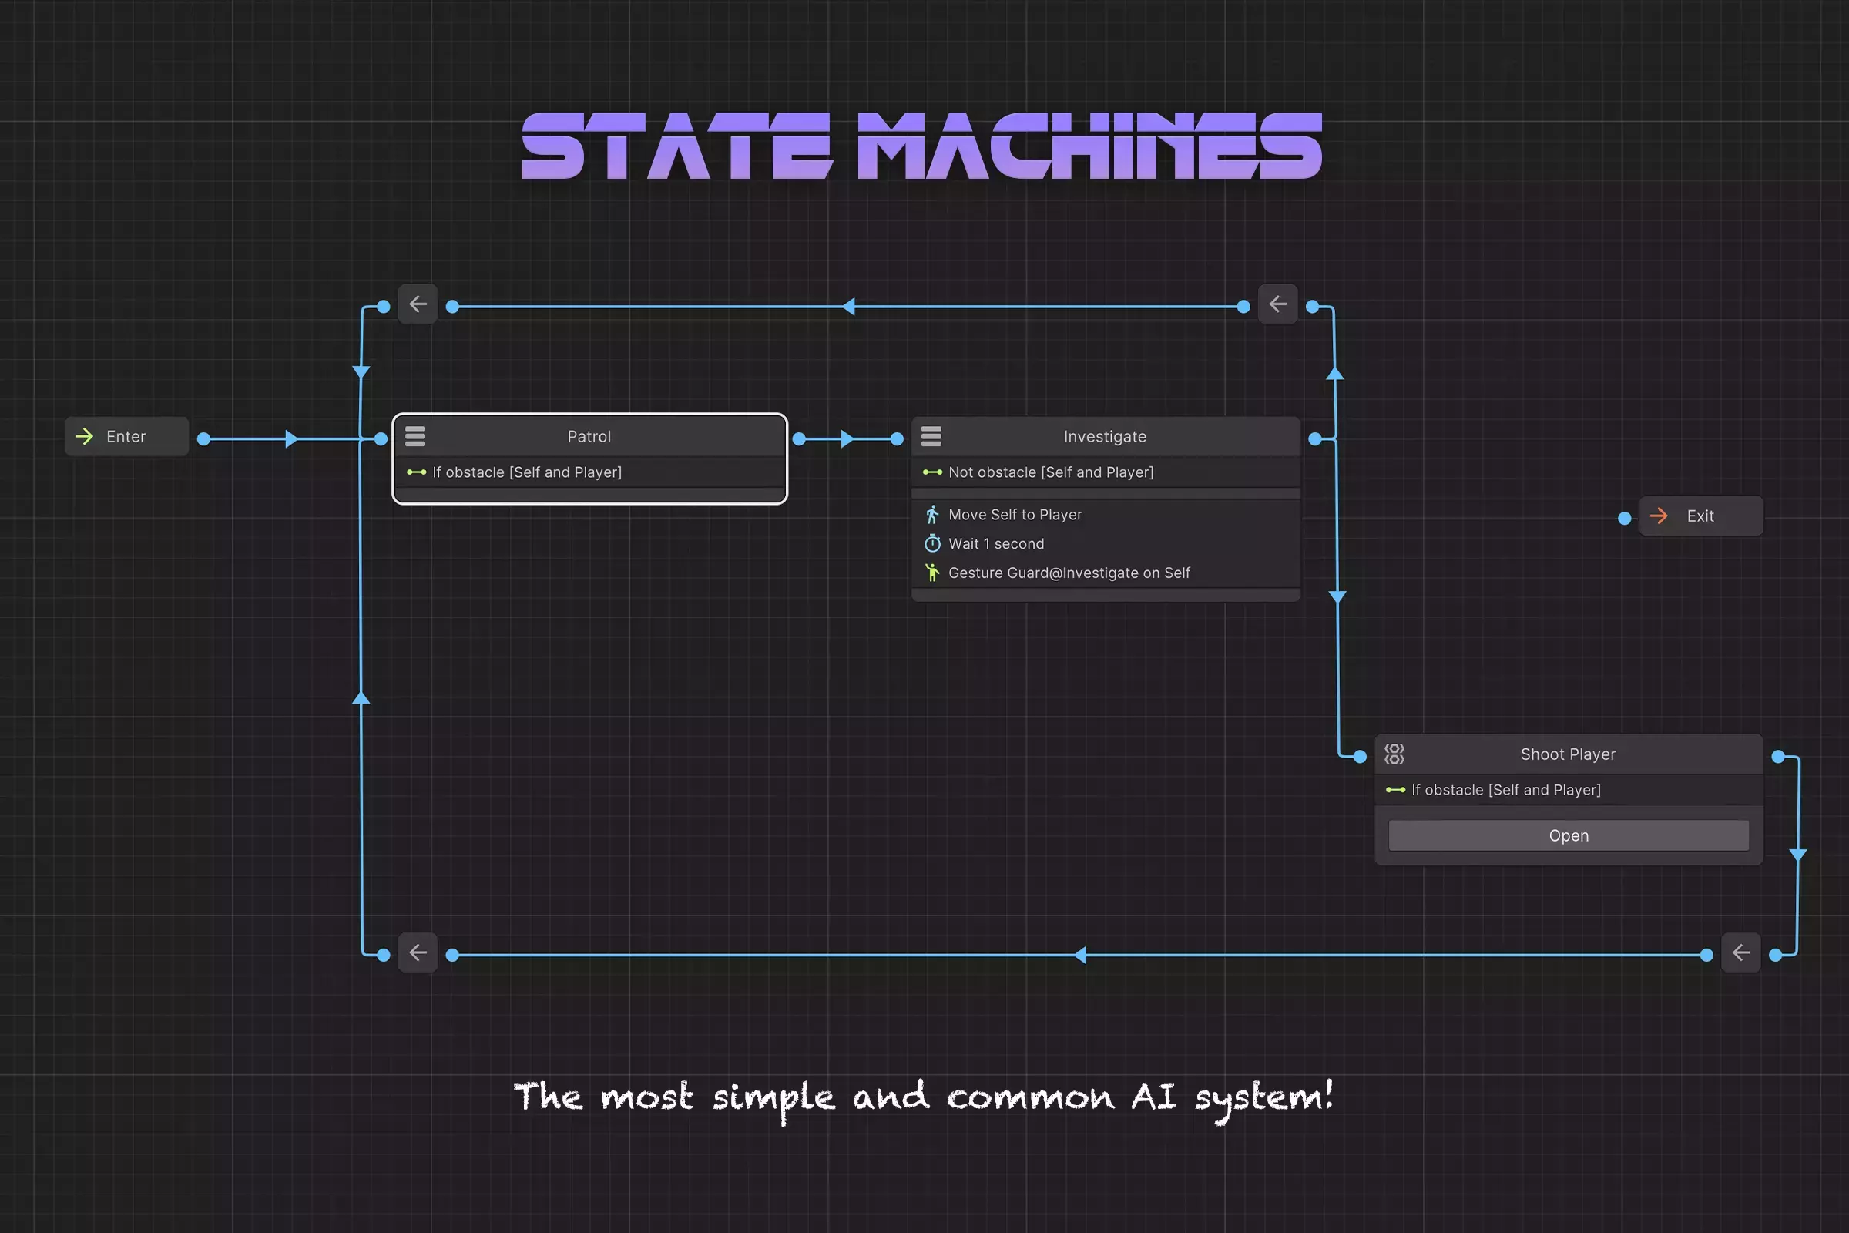
Task: Click the Patrol node hamburger icon
Action: click(x=415, y=436)
